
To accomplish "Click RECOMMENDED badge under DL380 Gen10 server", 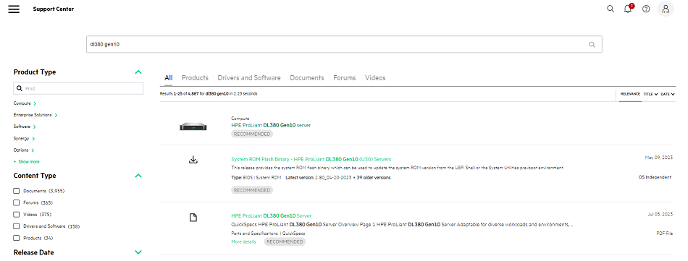I will click(252, 134).
